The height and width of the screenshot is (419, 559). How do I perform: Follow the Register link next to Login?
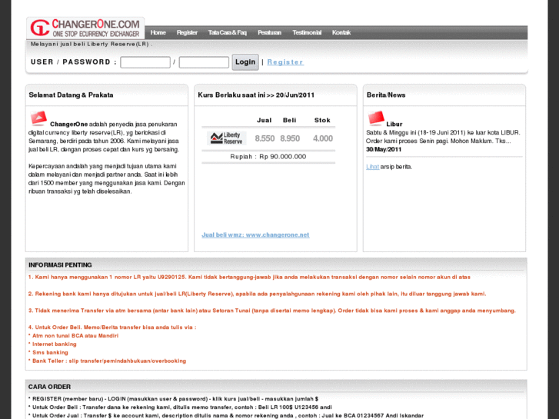pos(285,62)
